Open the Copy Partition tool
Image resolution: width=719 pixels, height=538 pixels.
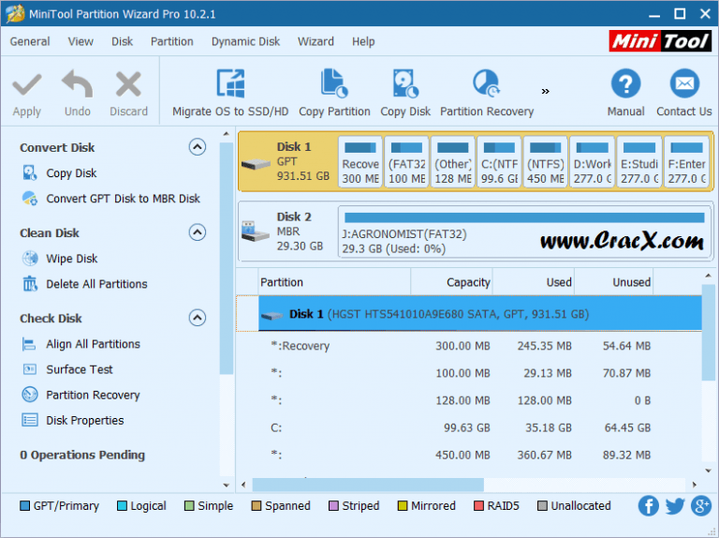[x=334, y=85]
